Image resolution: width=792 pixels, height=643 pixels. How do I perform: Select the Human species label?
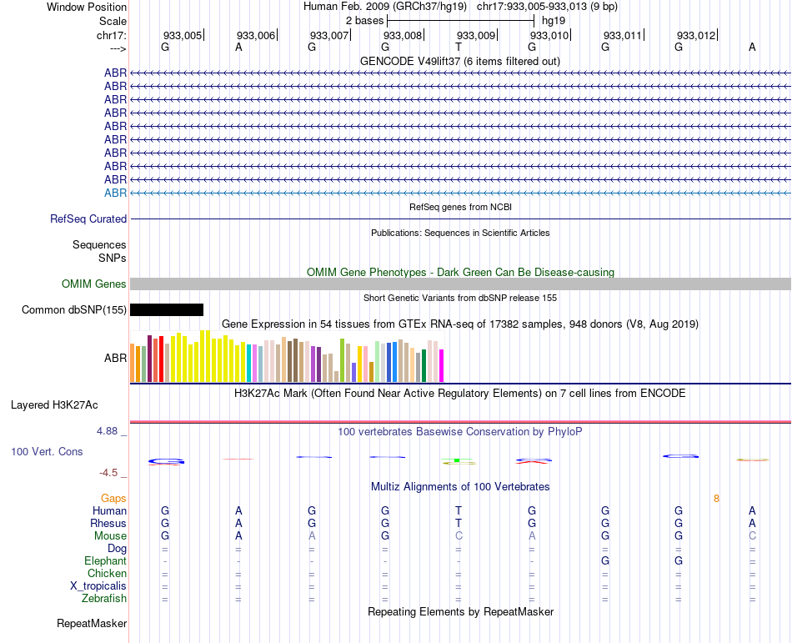pyautogui.click(x=109, y=510)
